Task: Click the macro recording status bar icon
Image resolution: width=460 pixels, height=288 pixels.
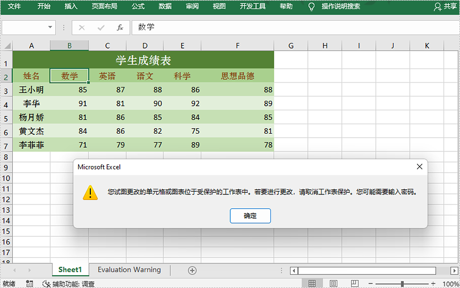Action: (x=30, y=284)
